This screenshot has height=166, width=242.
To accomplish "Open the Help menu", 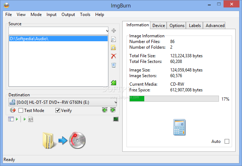I will click(x=100, y=15).
